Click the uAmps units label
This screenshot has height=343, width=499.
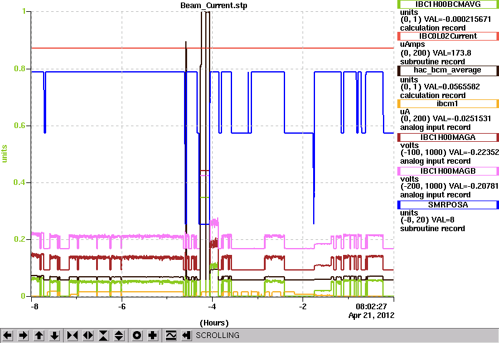pyautogui.click(x=412, y=44)
